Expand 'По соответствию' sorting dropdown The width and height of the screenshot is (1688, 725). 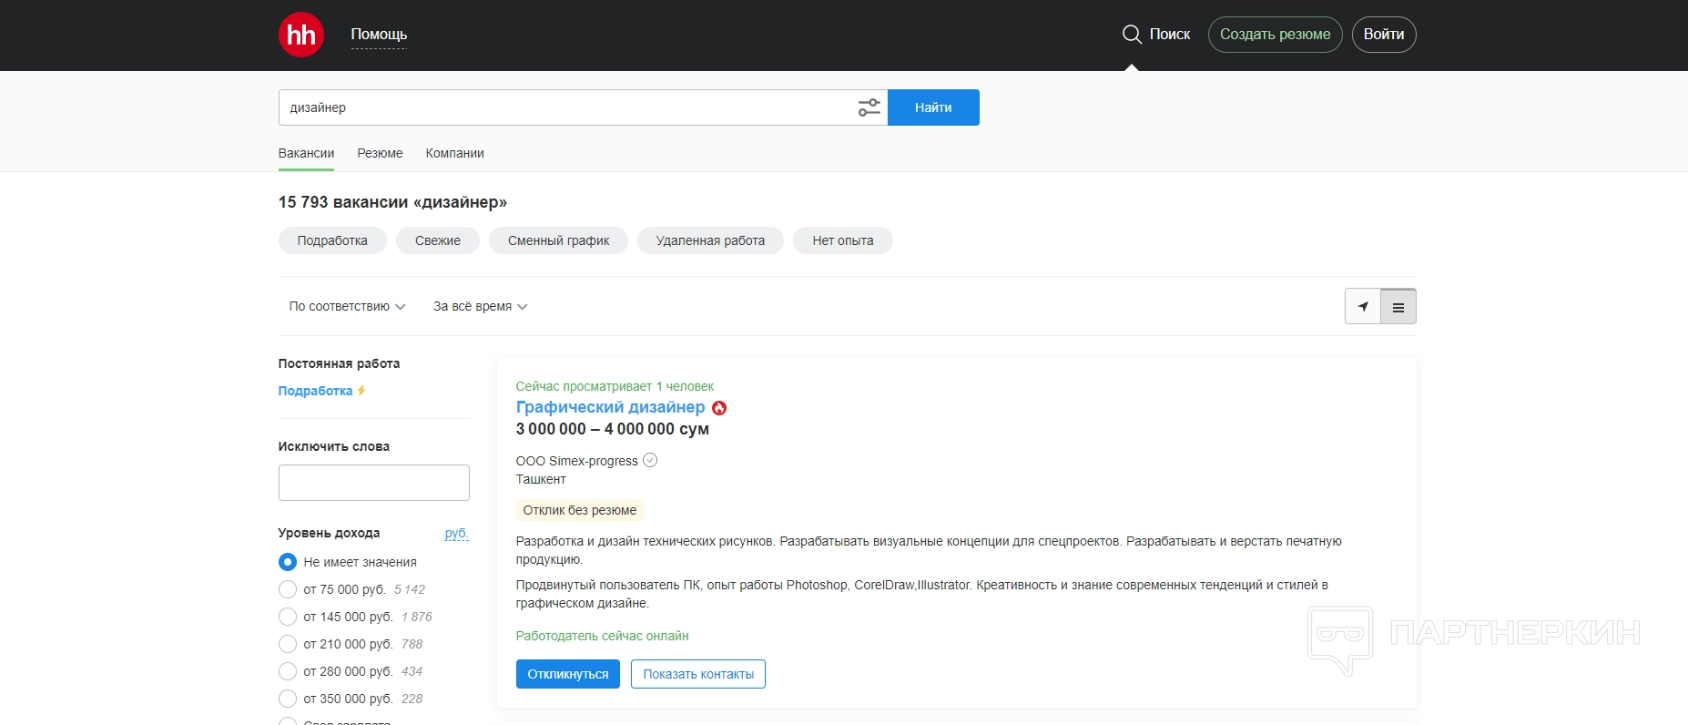(347, 307)
